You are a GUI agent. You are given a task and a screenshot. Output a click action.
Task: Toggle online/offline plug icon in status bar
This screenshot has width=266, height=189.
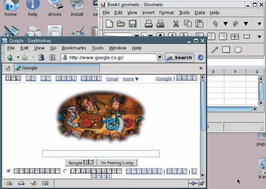pos(193,183)
